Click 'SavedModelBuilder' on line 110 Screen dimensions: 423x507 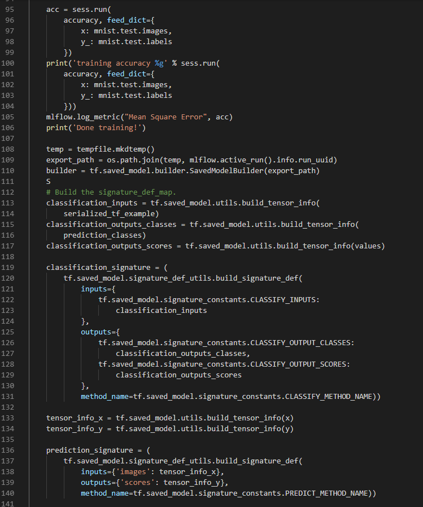226,170
